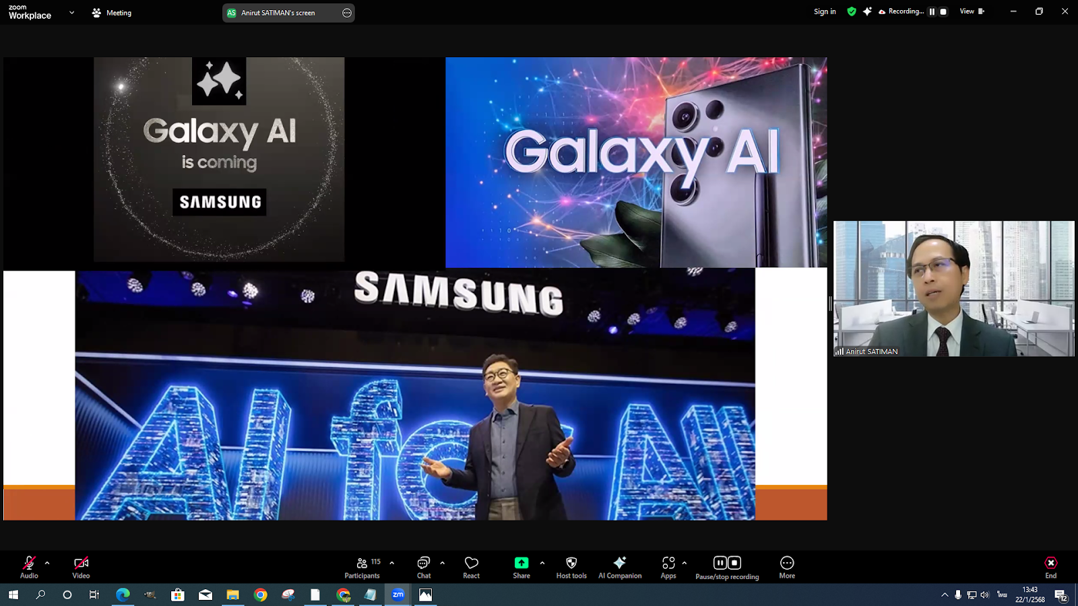Image resolution: width=1078 pixels, height=606 pixels.
Task: Stop recording using the top bar button
Action: (x=943, y=11)
